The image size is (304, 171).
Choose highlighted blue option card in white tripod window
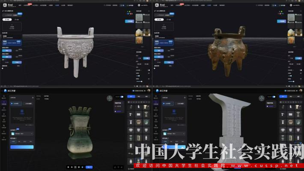click(x=12, y=43)
